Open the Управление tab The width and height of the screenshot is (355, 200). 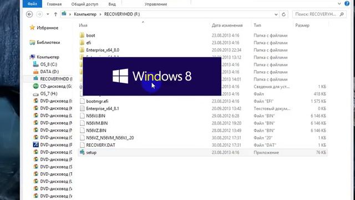click(x=156, y=4)
